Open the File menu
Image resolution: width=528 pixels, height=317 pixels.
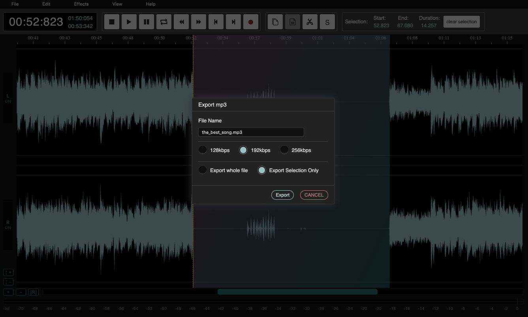coord(15,4)
